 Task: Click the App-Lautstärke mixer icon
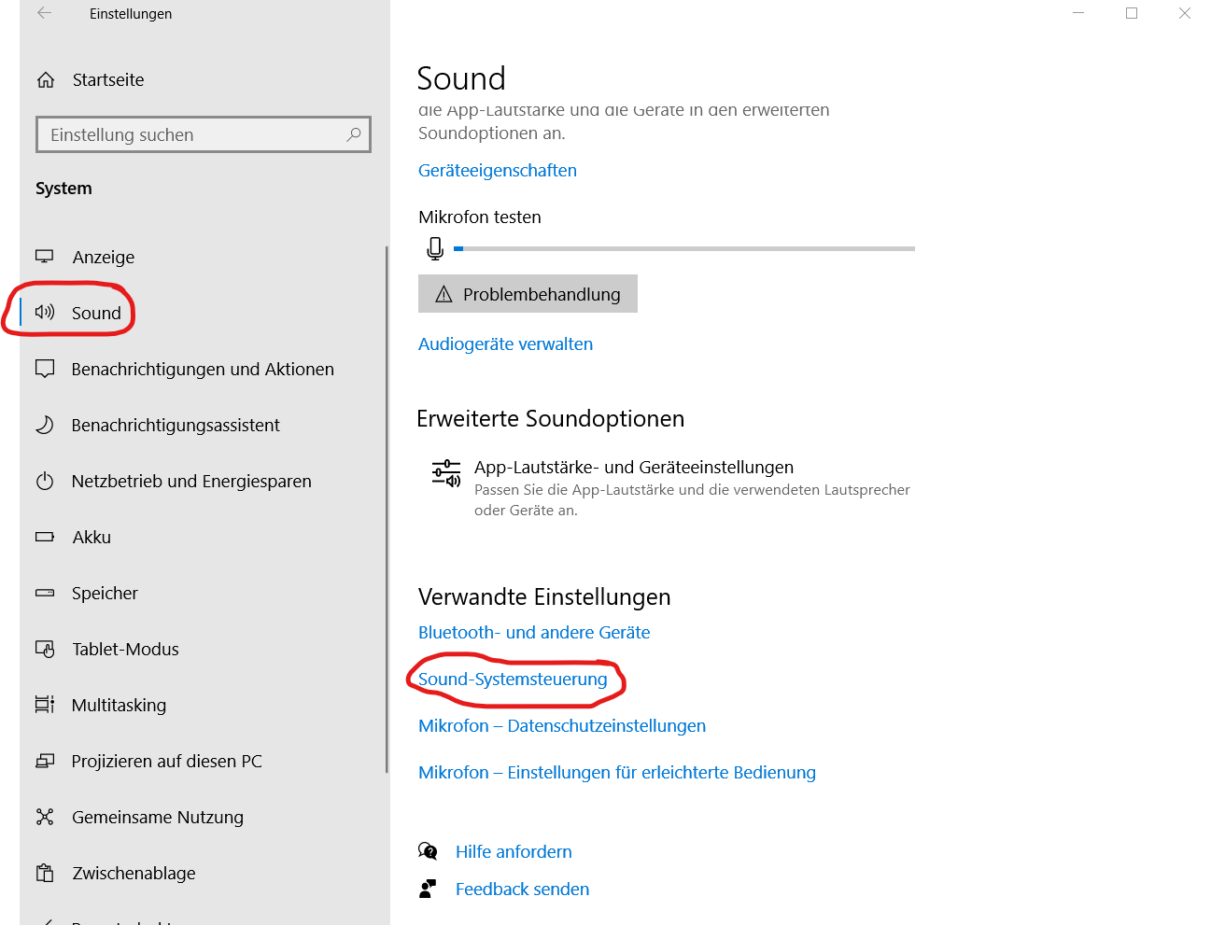446,474
